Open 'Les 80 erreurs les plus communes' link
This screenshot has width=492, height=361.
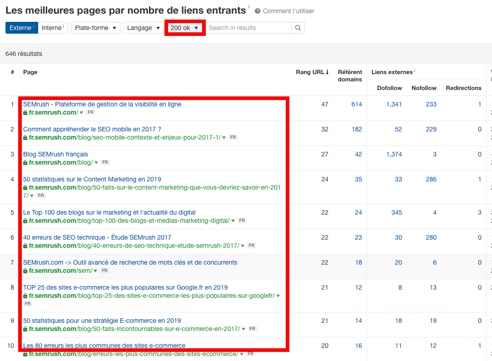click(104, 346)
